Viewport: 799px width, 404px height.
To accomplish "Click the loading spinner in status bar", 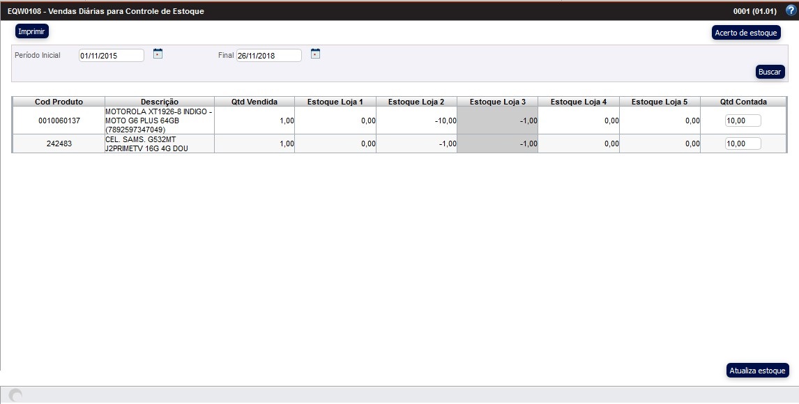I will tap(15, 396).
